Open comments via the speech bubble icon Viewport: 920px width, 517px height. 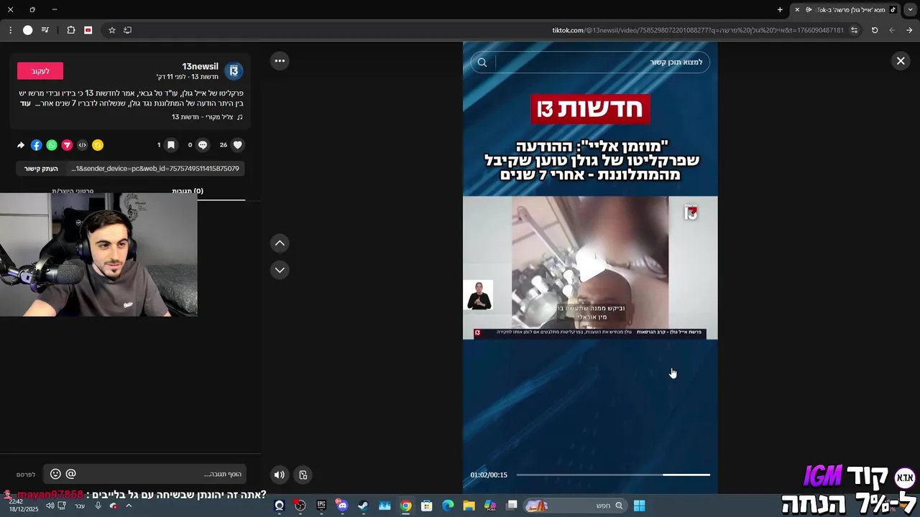click(203, 145)
